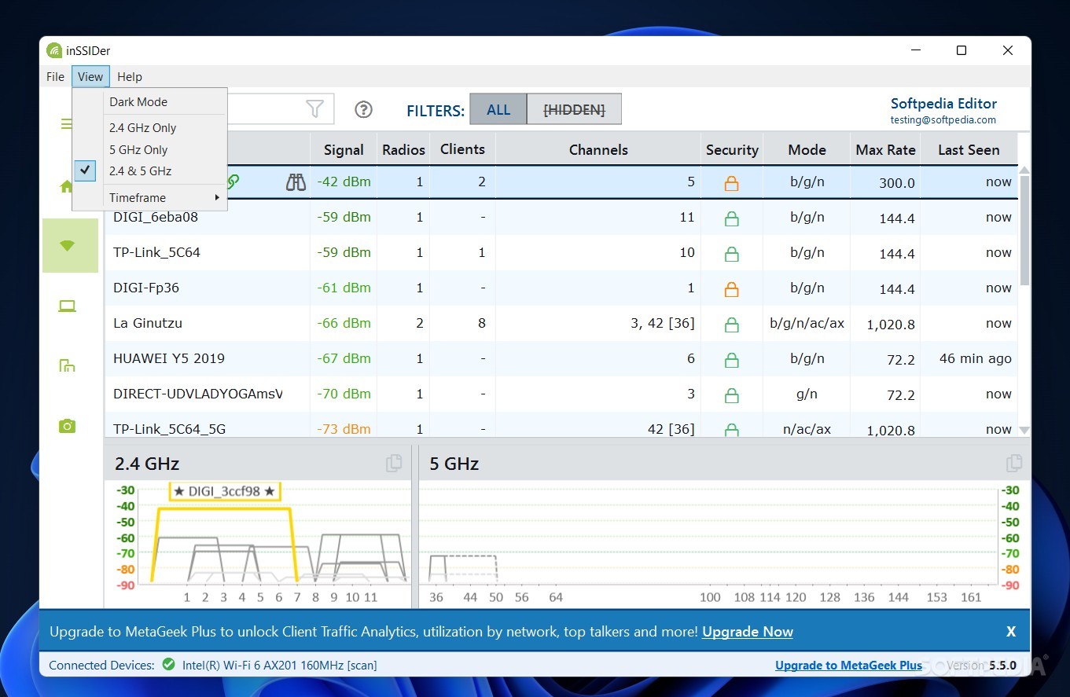
Task: Open the camera capture sidebar icon
Action: pos(68,426)
